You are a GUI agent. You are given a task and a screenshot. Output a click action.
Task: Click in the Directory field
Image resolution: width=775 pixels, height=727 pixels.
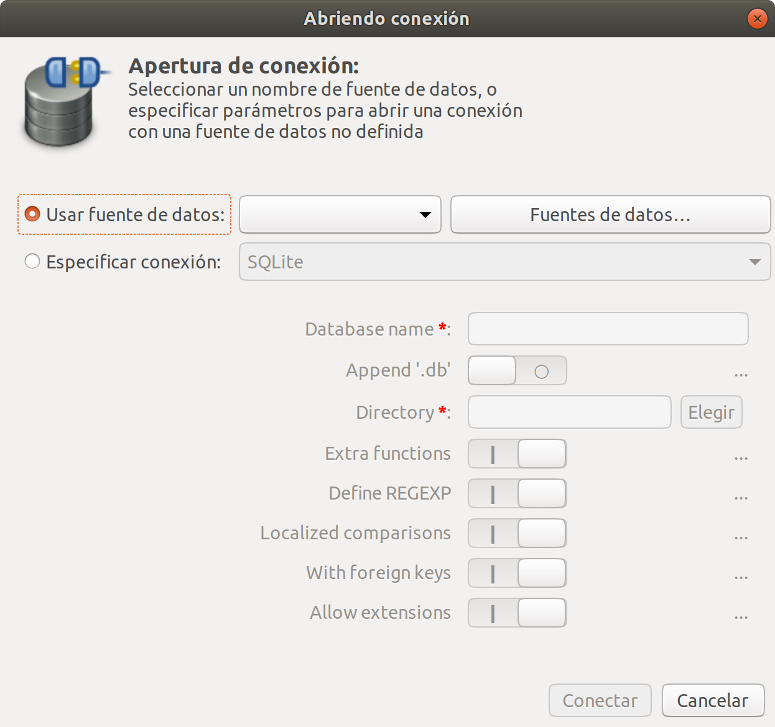569,412
